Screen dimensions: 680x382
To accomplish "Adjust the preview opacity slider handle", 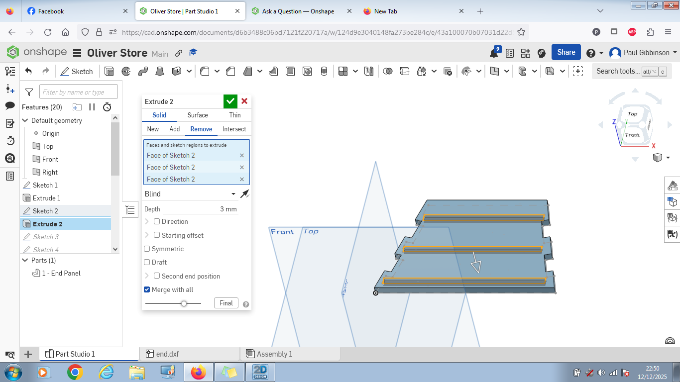I will 184,303.
